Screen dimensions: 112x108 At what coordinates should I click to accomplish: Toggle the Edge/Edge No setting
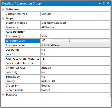[75, 77]
